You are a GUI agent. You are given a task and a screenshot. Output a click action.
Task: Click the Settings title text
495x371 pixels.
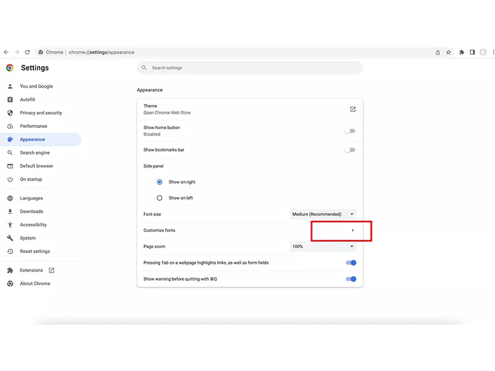tap(35, 68)
